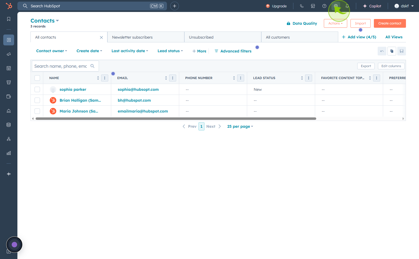Screen dimensions: 419x259
Task: Click the Create contact button
Action: point(390,23)
